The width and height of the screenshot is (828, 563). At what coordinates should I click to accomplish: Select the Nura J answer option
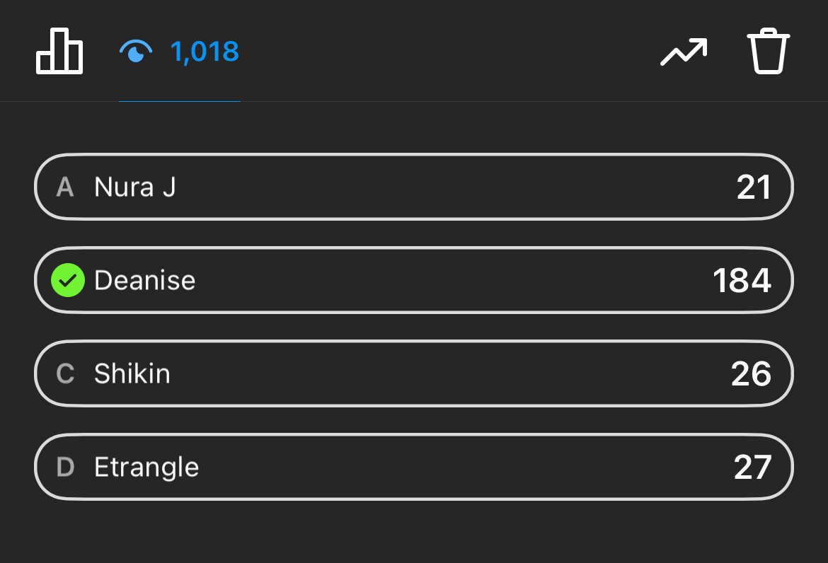pyautogui.click(x=414, y=187)
